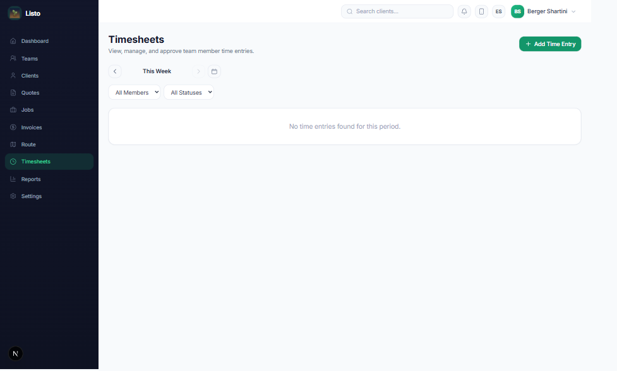617x371 pixels.
Task: Click the Dashboard home icon
Action: tap(13, 41)
